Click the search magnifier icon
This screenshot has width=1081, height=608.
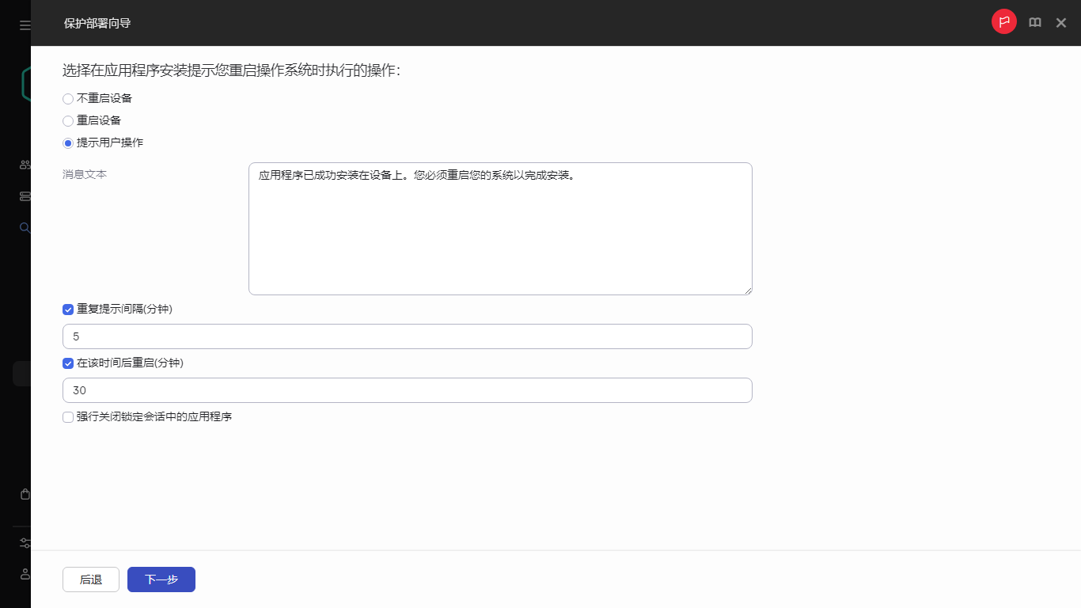tap(25, 227)
